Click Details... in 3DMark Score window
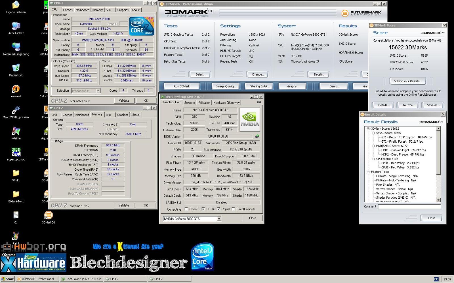Image resolution: width=454 pixels, height=283 pixels. pyautogui.click(x=384, y=105)
